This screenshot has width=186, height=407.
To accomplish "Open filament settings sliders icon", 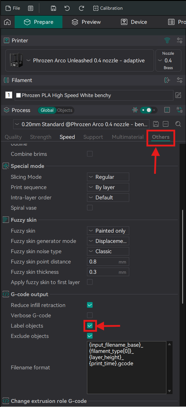I will pos(180,80).
